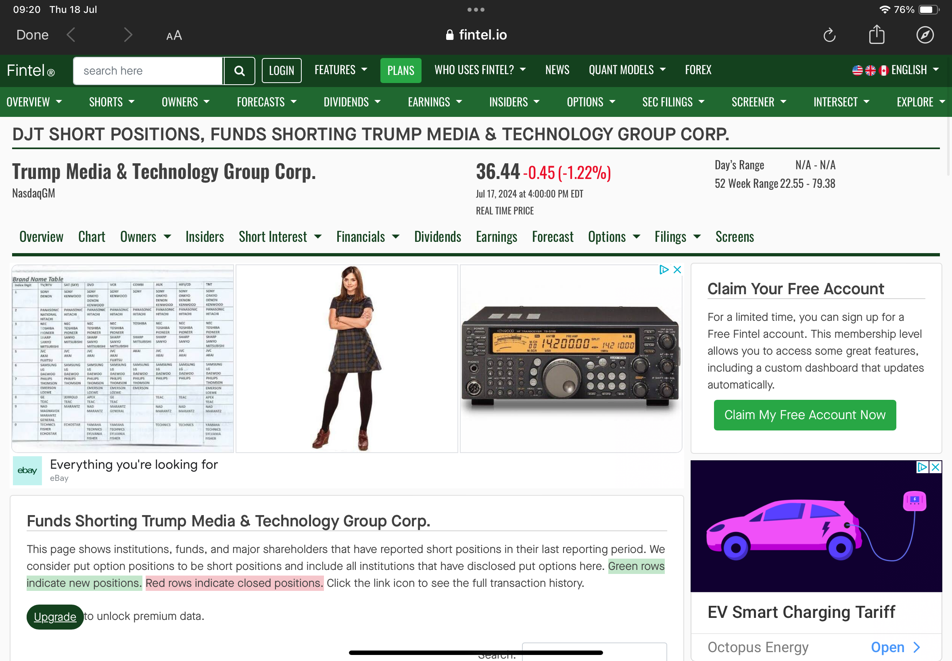Expand the OWNERS menu in green bar
This screenshot has height=661, width=952.
(x=186, y=102)
